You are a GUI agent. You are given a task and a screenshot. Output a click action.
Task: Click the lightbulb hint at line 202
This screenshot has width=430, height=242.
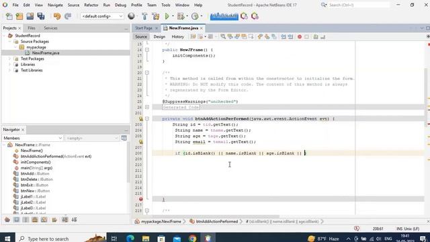[x=140, y=119]
